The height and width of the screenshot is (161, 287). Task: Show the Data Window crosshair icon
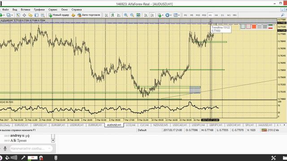tap(24, 15)
